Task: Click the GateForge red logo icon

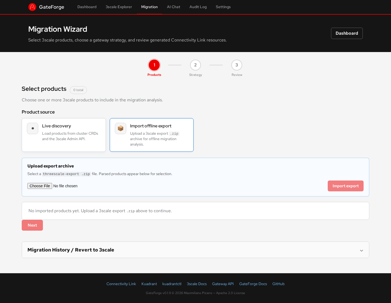Action: click(32, 7)
